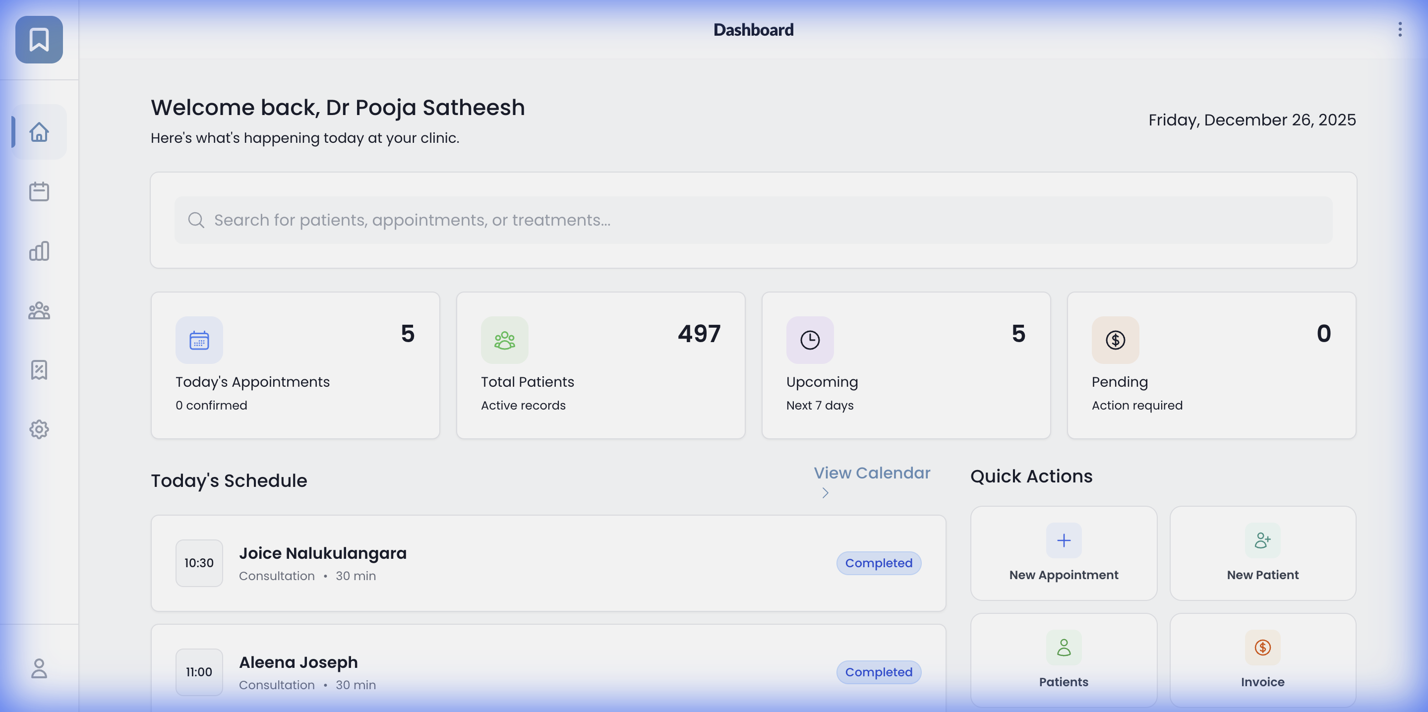
Task: Open the Patients quick action card
Action: click(x=1063, y=660)
